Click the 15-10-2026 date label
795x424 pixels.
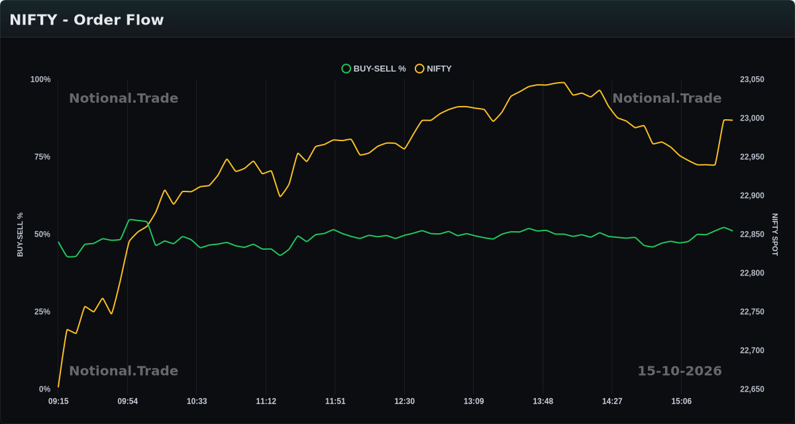point(680,371)
